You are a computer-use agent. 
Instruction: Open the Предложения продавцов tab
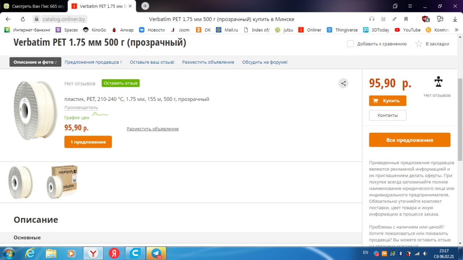pyautogui.click(x=93, y=62)
